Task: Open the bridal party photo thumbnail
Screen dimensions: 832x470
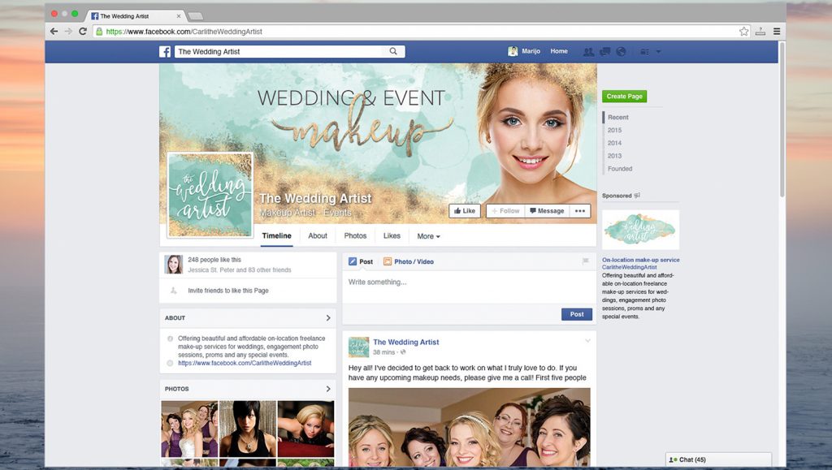Action: (x=189, y=429)
